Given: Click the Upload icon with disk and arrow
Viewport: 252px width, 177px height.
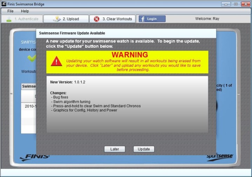Looking at the screenshot, I should coord(57,19).
